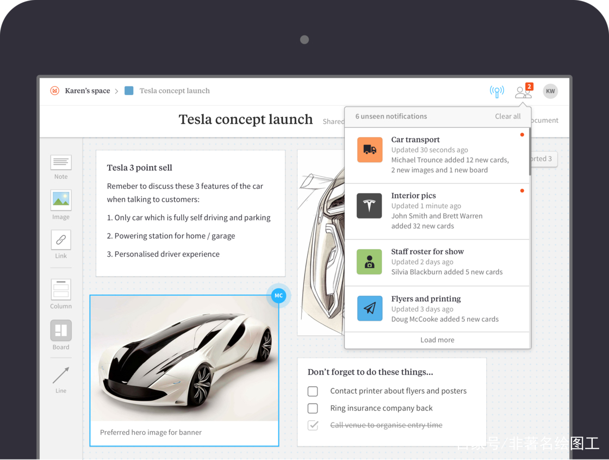Go to Karen's space breadcrumb
Screen dimensions: 609x460
click(88, 91)
